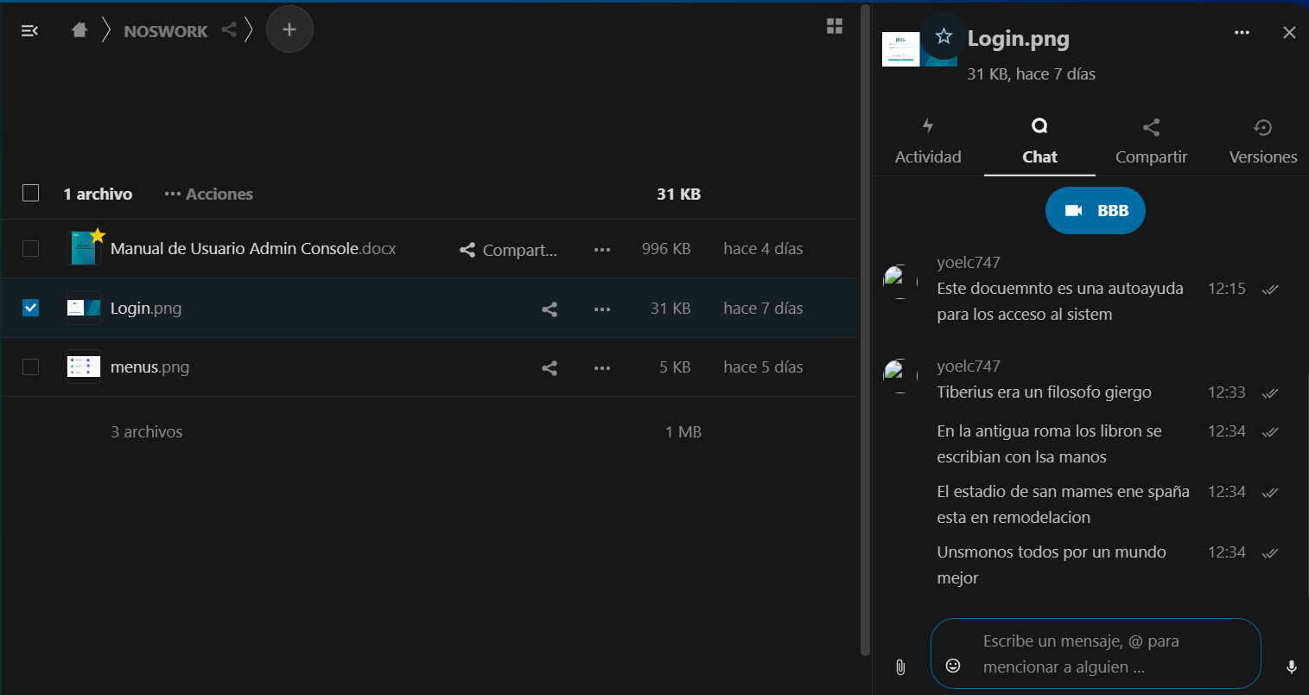Screen dimensions: 1309x695
Task: Click 996 KB size cell
Action: tap(666, 249)
